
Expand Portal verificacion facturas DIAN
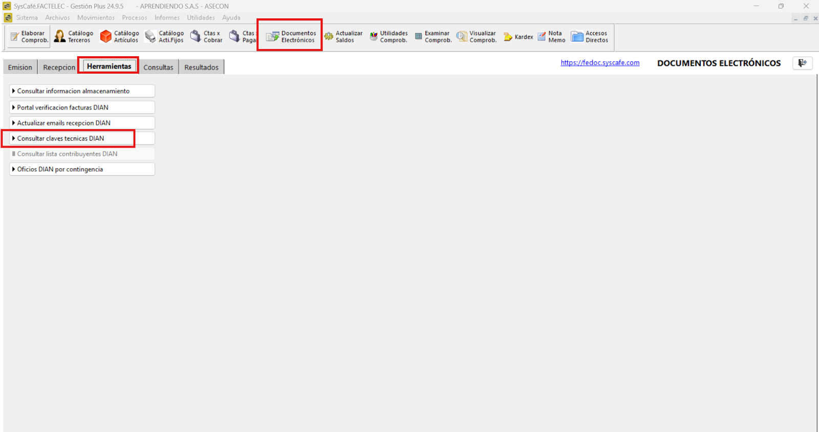pyautogui.click(x=82, y=107)
